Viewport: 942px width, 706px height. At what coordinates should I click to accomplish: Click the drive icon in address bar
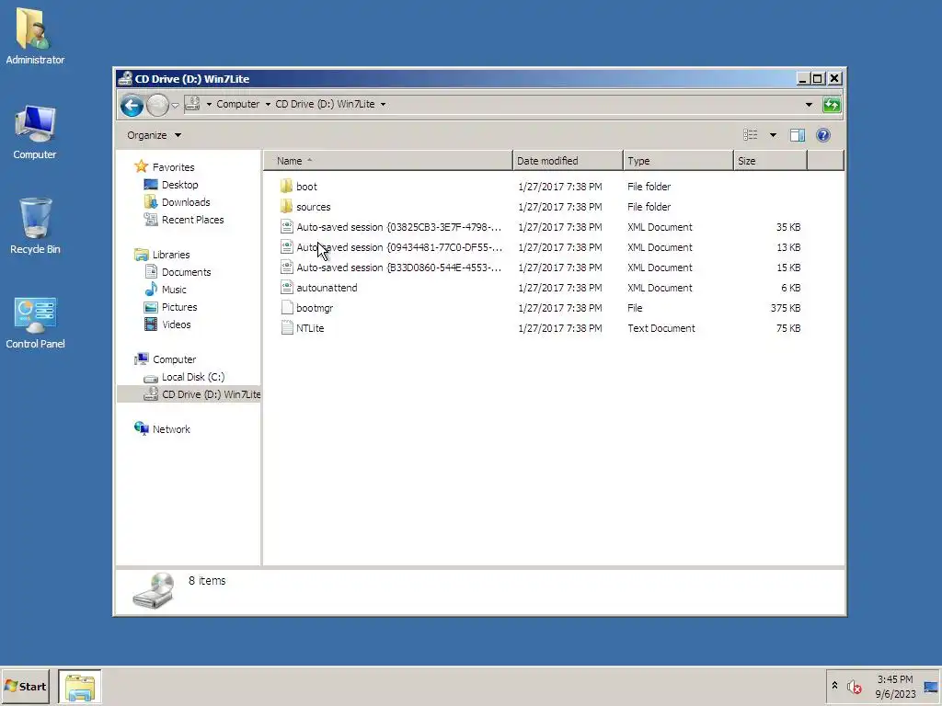pyautogui.click(x=192, y=104)
